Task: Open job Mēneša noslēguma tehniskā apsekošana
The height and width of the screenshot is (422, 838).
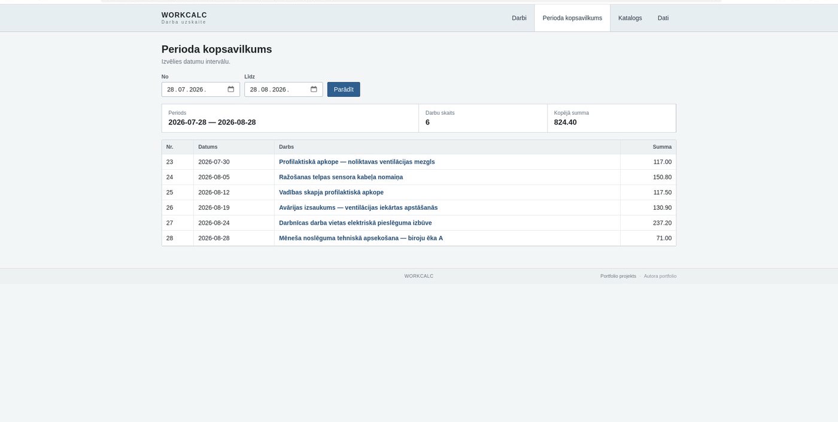Action: (361, 238)
